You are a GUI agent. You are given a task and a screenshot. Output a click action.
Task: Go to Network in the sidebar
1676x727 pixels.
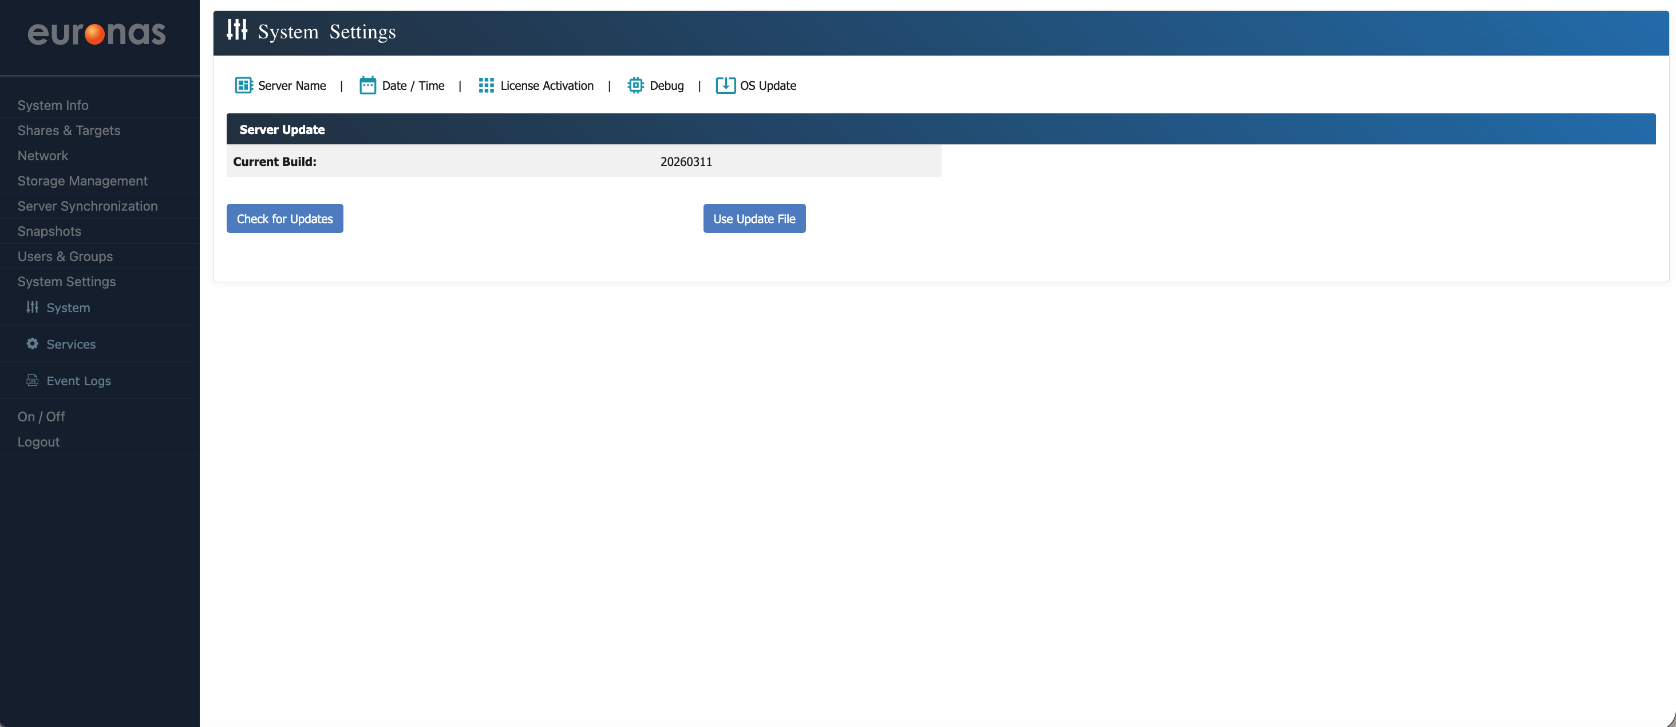point(43,156)
